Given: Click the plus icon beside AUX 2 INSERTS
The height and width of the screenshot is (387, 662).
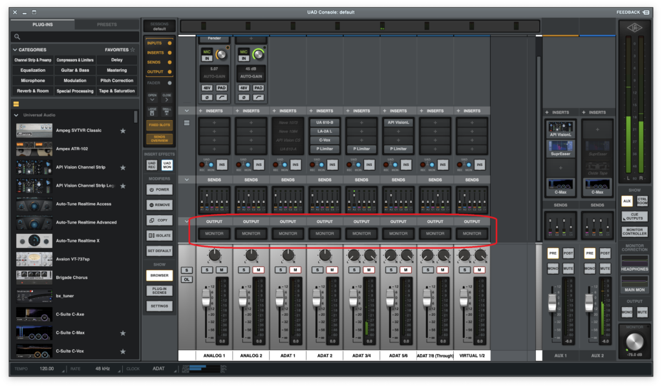Looking at the screenshot, I should pos(584,112).
